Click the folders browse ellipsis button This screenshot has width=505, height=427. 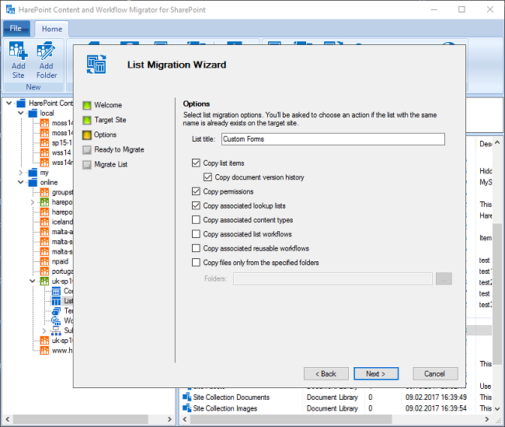444,278
